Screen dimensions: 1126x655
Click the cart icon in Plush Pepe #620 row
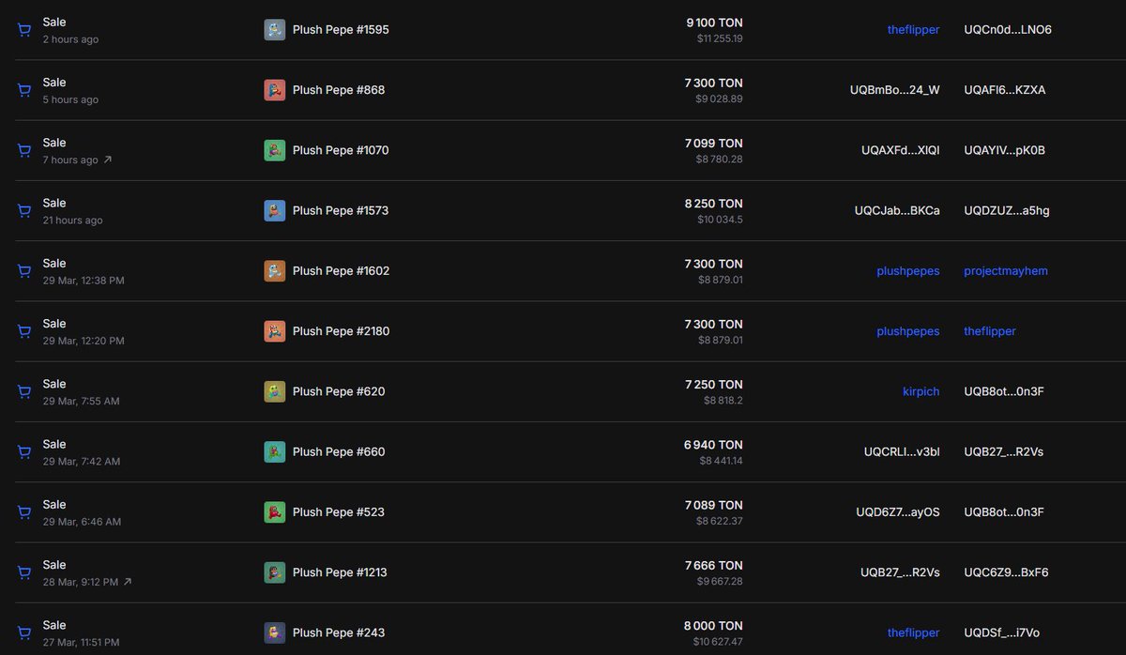pos(24,391)
